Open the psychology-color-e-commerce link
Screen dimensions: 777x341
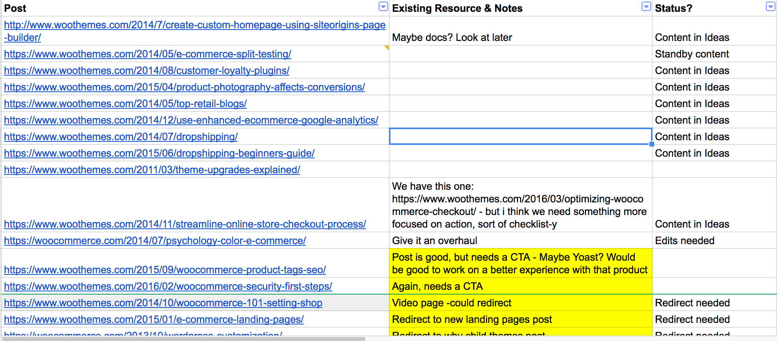(x=155, y=241)
